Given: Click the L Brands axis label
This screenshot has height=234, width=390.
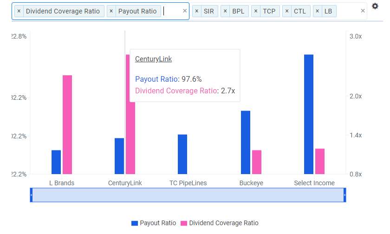Looking at the screenshot, I should [62, 183].
